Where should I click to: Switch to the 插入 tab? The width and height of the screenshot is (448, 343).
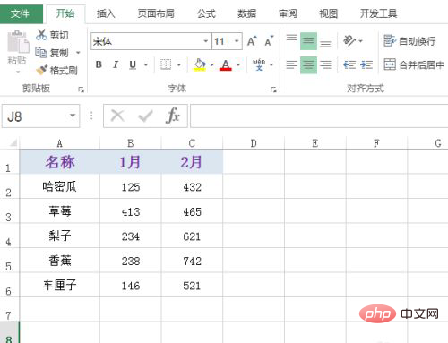106,13
